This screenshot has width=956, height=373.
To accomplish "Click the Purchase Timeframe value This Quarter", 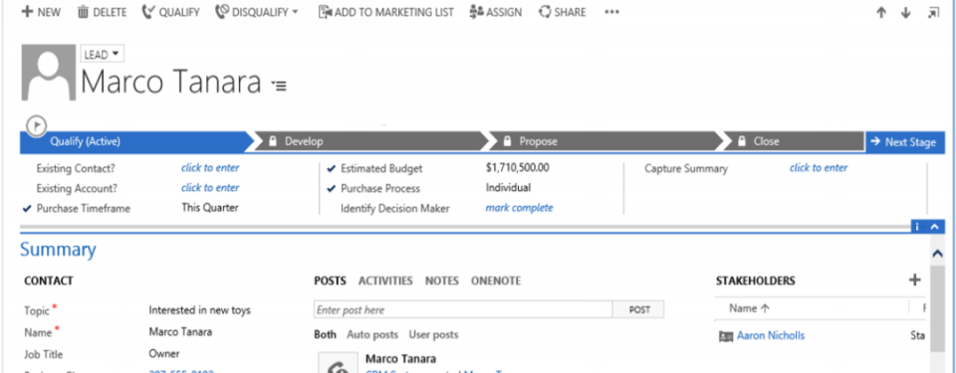I will coord(210,208).
